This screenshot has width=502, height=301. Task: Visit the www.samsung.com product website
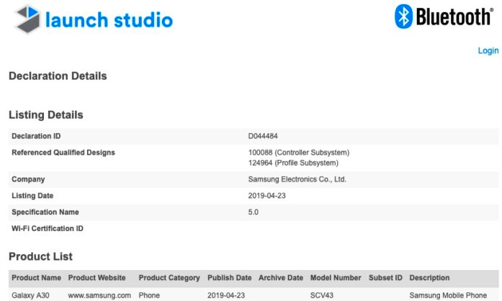(99, 295)
